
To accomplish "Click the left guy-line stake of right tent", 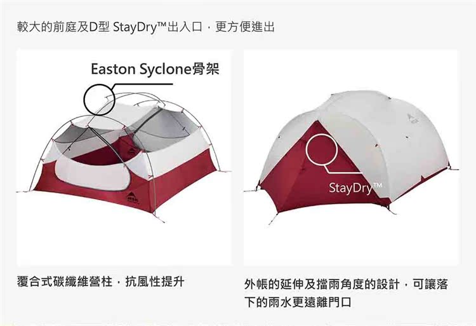I will point(252,190).
